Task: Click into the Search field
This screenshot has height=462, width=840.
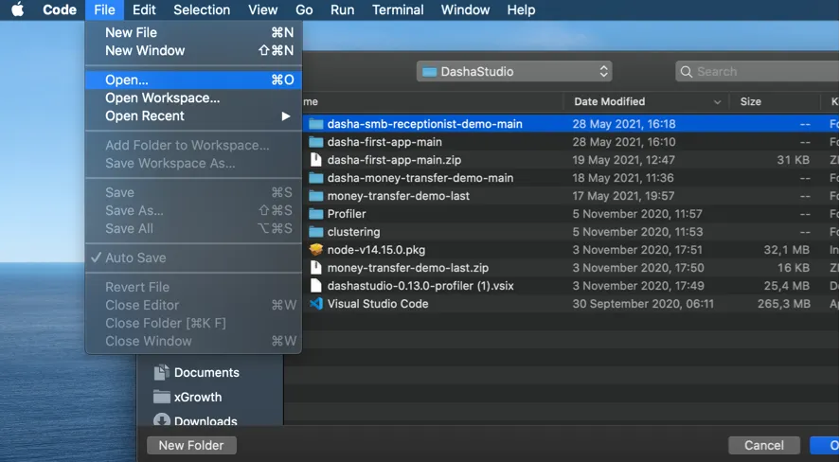Action: pos(758,71)
